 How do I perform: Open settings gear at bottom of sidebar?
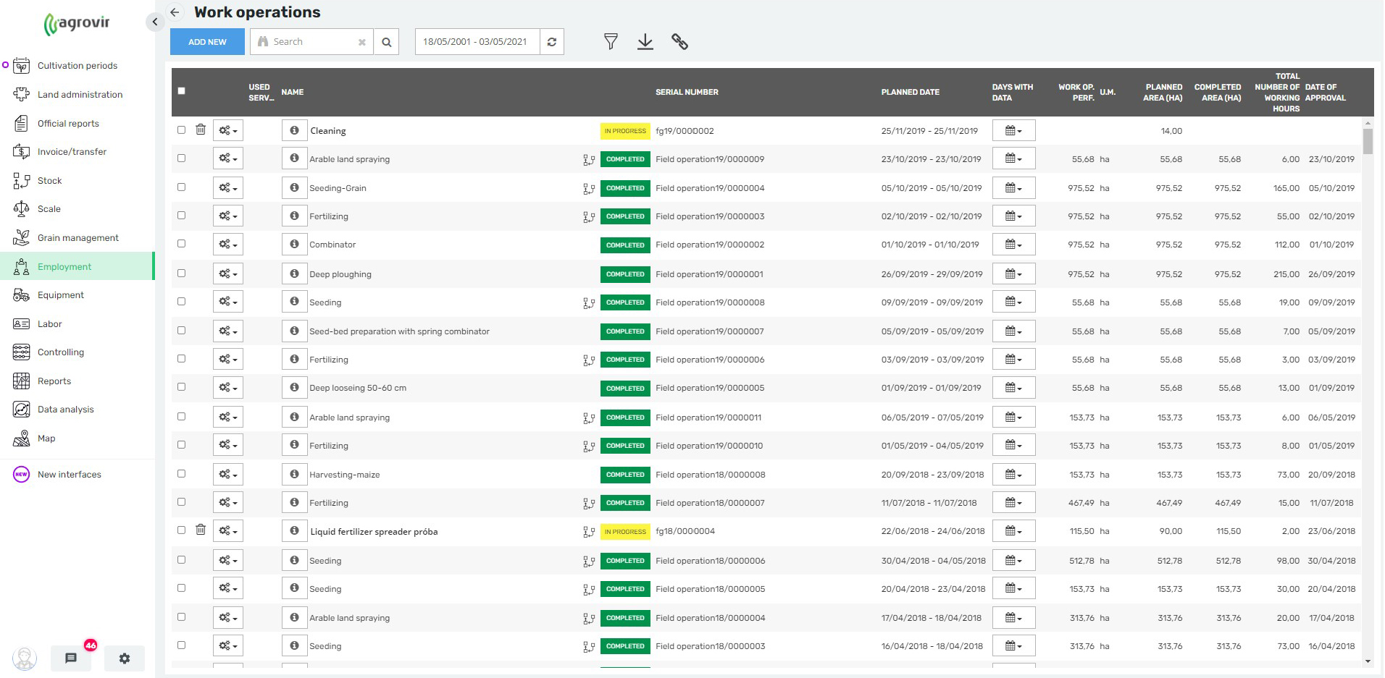(x=125, y=658)
